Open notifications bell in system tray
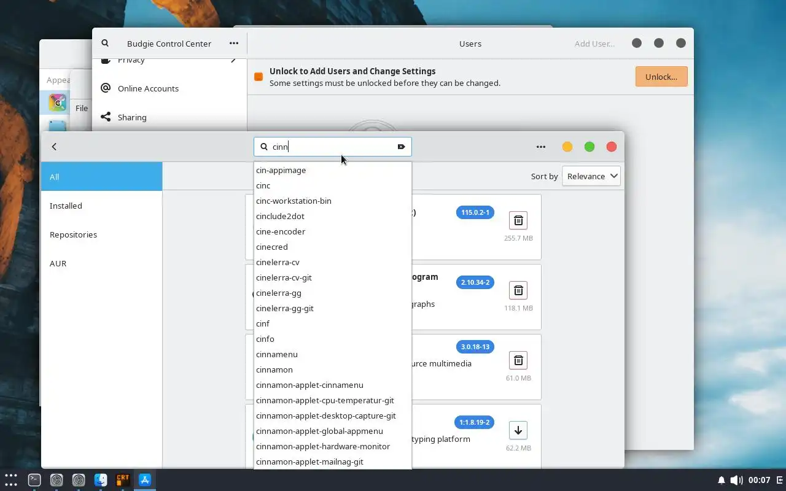The image size is (786, 491). click(722, 480)
